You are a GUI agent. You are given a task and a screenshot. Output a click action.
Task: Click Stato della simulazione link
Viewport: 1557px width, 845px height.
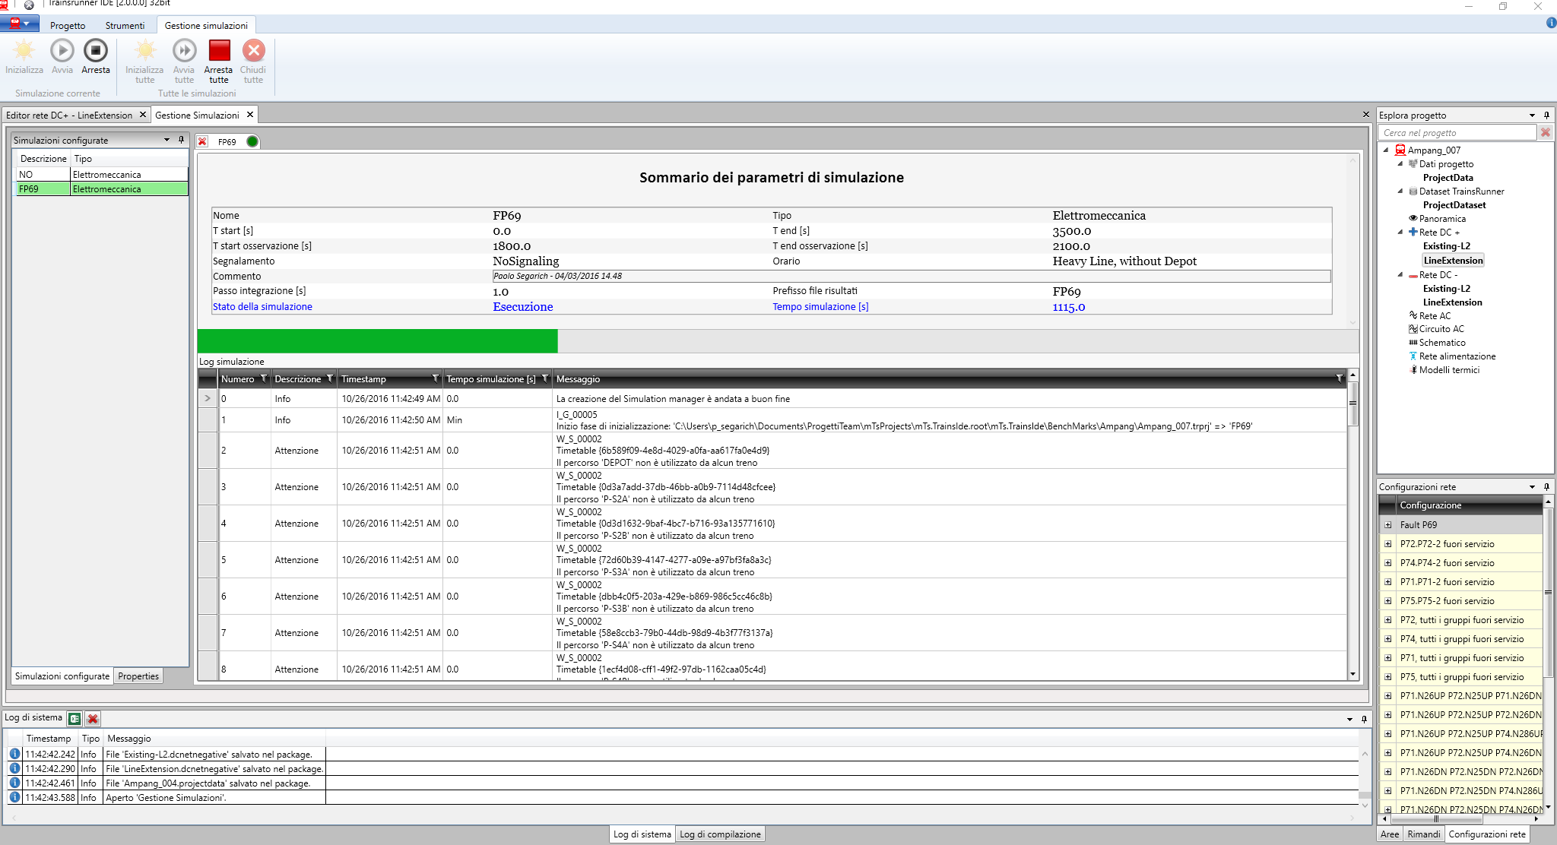(x=262, y=307)
